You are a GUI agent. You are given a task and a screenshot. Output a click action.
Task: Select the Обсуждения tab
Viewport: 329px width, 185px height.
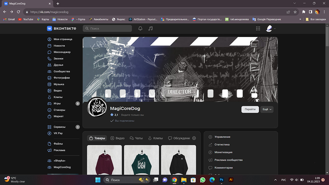[179, 138]
